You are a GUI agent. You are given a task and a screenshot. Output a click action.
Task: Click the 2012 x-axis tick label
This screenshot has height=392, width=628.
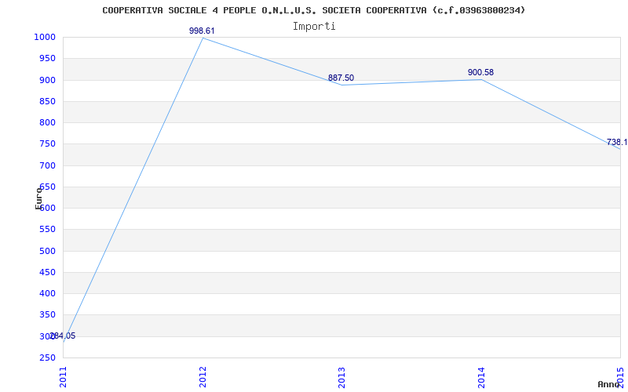pyautogui.click(x=203, y=377)
